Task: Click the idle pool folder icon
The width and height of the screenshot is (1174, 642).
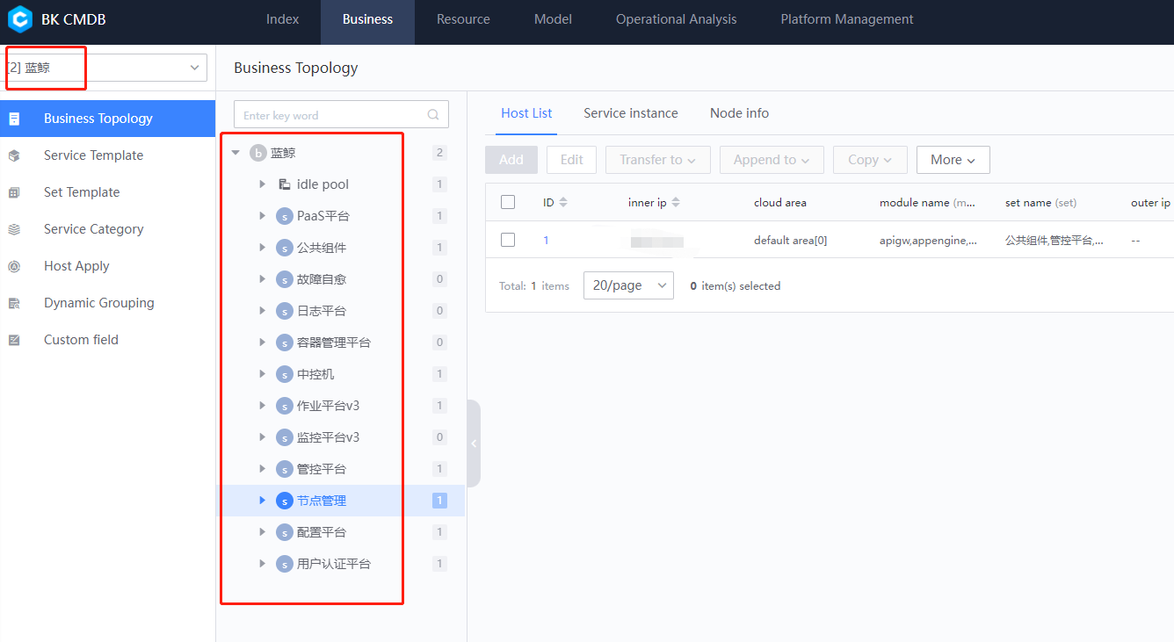Action: point(285,184)
